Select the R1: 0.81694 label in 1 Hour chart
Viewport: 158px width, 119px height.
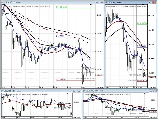(142, 23)
